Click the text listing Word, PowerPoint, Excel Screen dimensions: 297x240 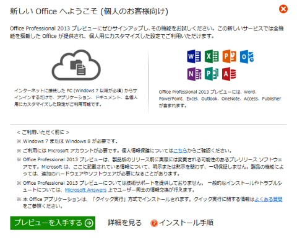click(220, 99)
